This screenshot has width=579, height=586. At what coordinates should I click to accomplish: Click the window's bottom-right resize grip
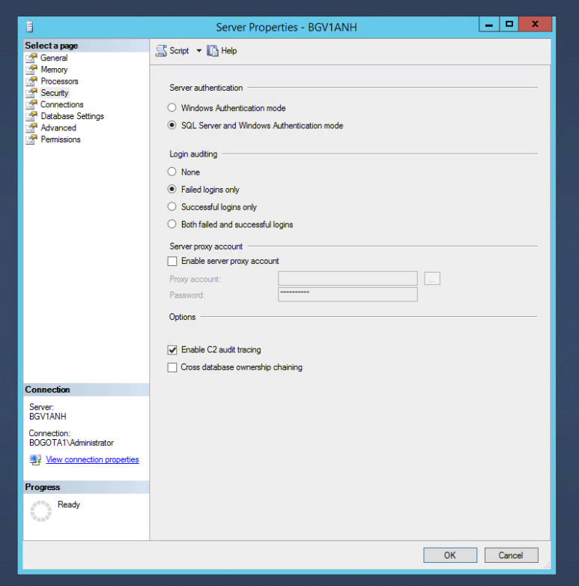[547, 566]
